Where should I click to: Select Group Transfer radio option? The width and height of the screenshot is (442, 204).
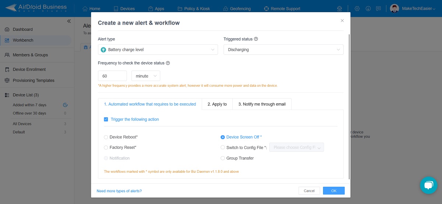pos(222,158)
